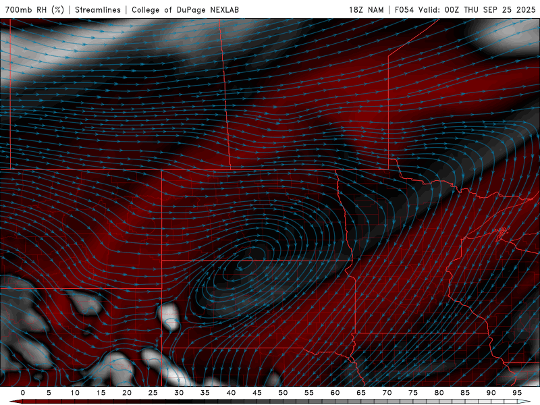Viewport: 540px width, 405px height.
Task: Click the "00Z THU SEP 25 2025" valid time
Action: click(490, 9)
